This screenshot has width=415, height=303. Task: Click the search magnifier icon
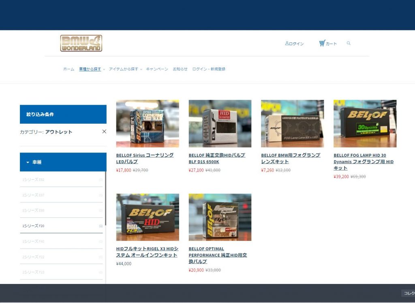(x=349, y=43)
